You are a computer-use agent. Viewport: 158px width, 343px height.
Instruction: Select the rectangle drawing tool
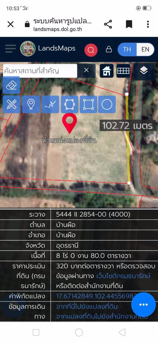click(88, 104)
